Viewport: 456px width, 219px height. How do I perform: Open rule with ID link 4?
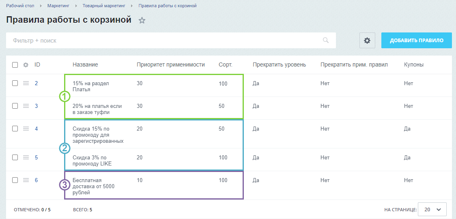click(x=36, y=129)
